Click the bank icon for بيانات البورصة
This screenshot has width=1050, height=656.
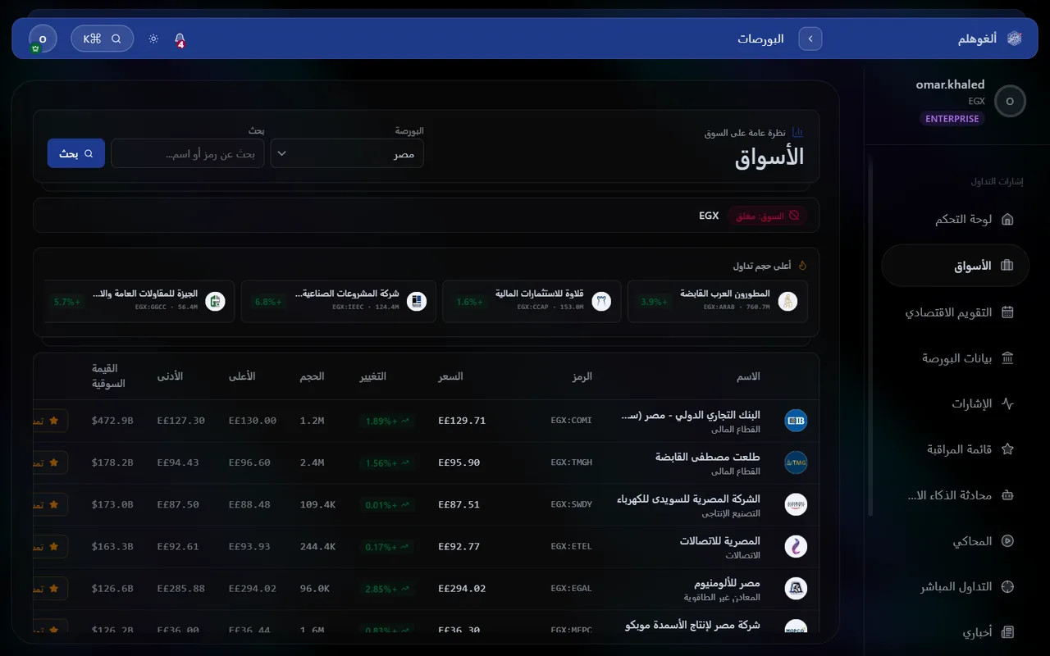point(1008,358)
